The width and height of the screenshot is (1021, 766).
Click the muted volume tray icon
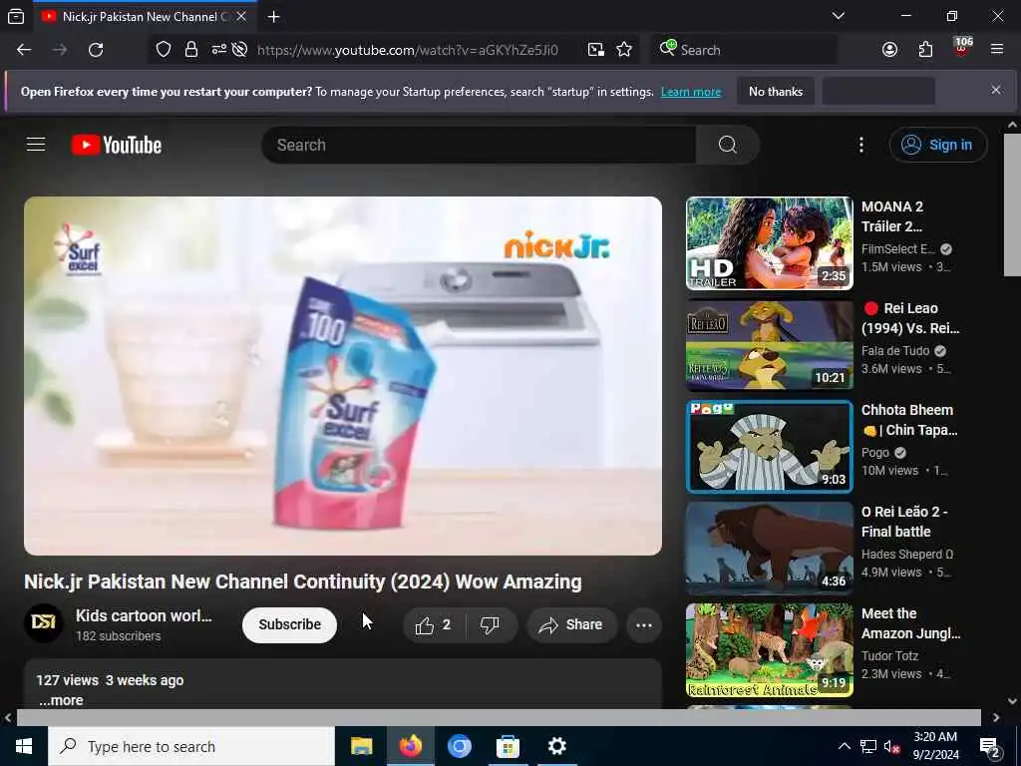coord(892,746)
